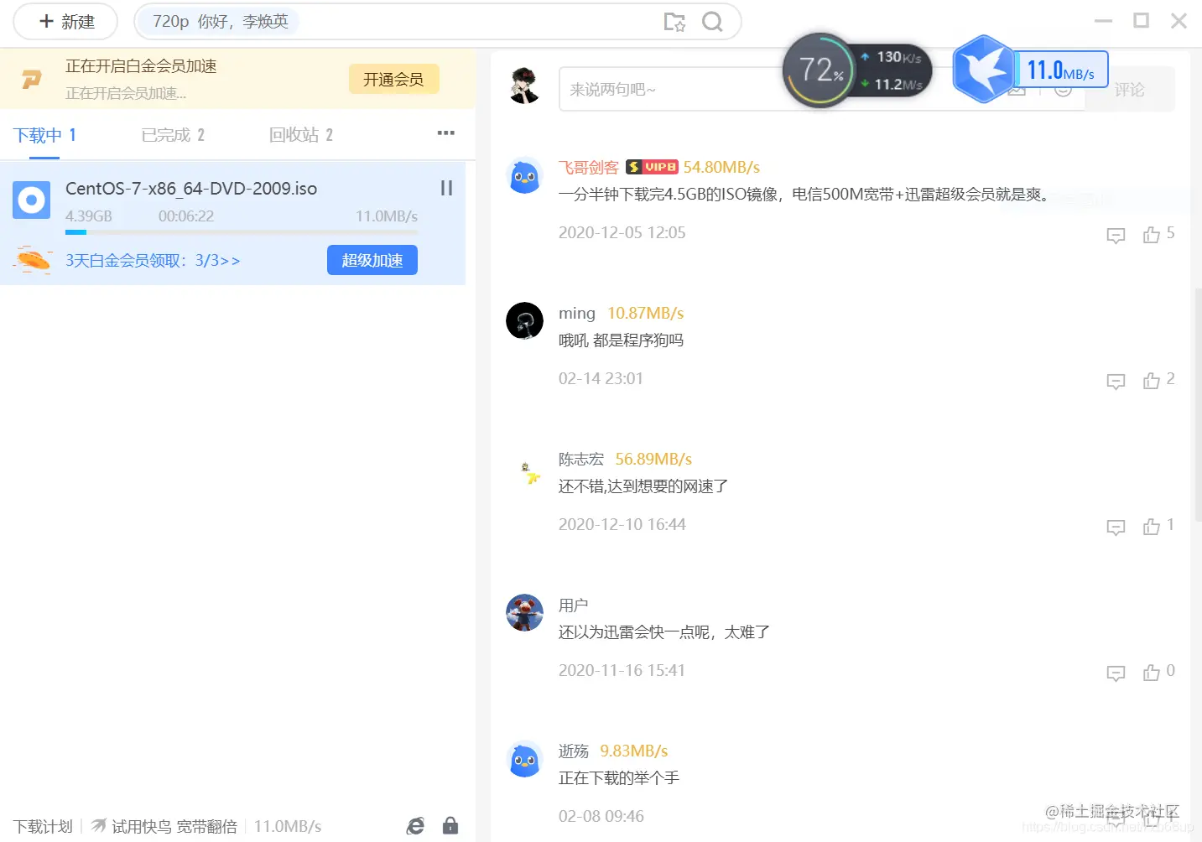Open the more options ellipsis menu
This screenshot has width=1202, height=842.
point(446,133)
